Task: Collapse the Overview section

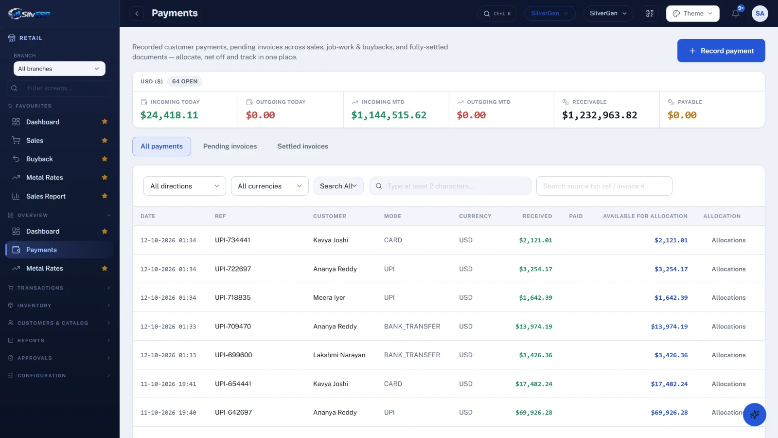Action: point(59,215)
